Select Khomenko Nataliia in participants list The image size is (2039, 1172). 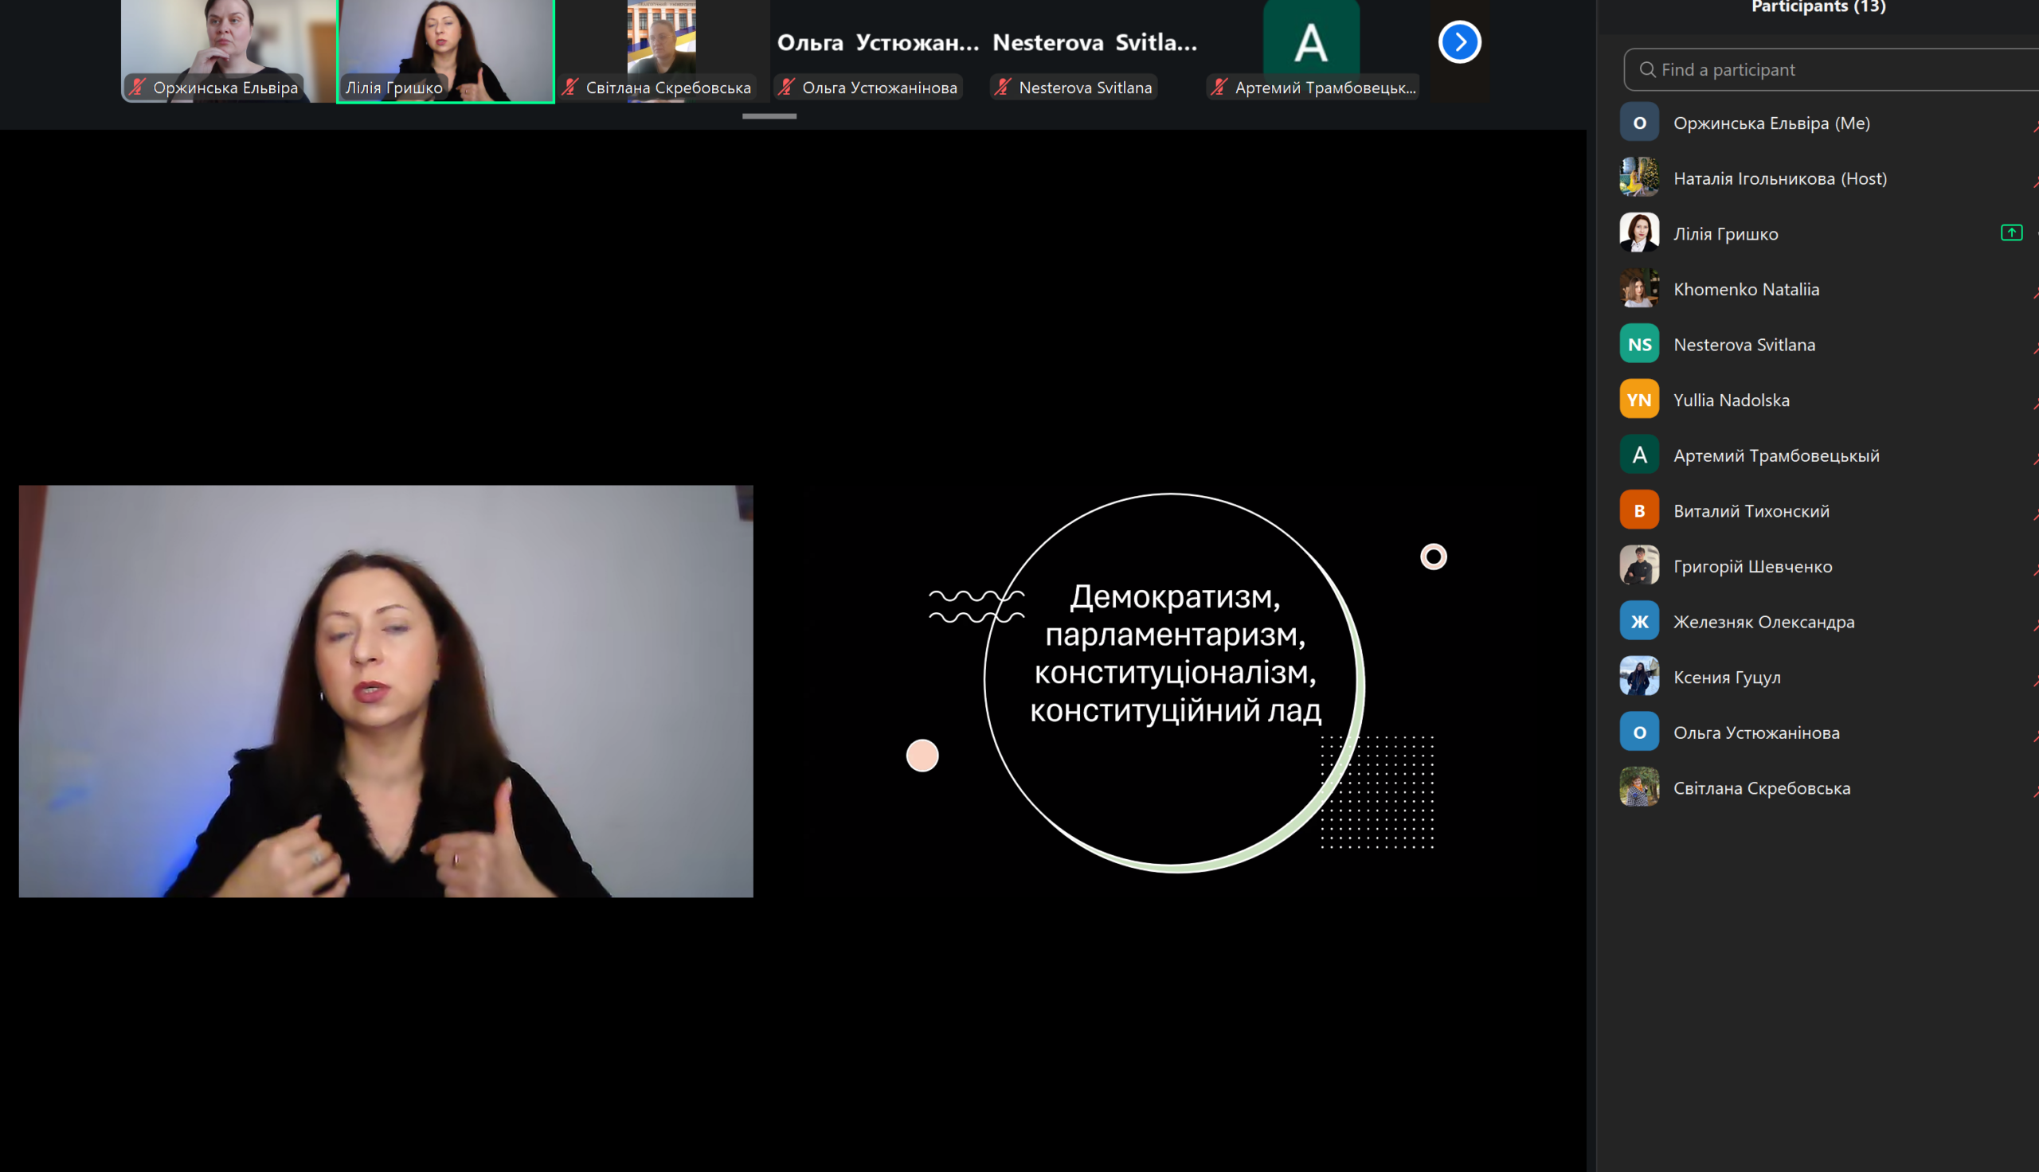pos(1746,290)
